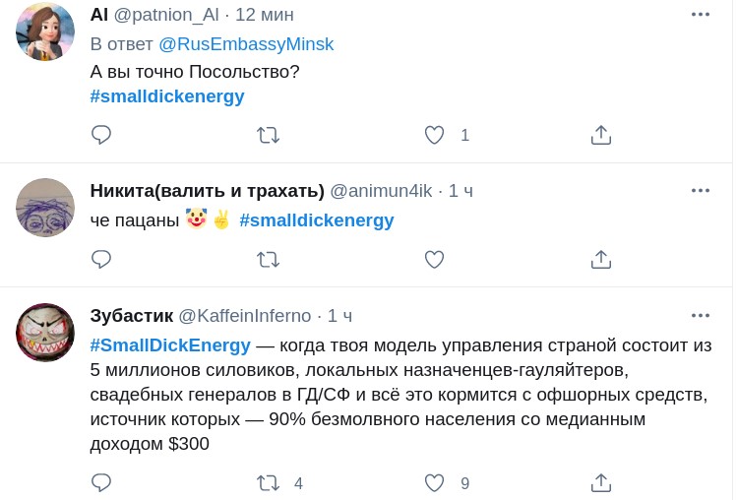
Task: Share the @KaffeinInferno tweet
Action: pyautogui.click(x=601, y=482)
